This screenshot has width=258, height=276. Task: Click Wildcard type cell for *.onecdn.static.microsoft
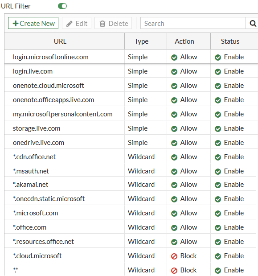[x=141, y=199]
